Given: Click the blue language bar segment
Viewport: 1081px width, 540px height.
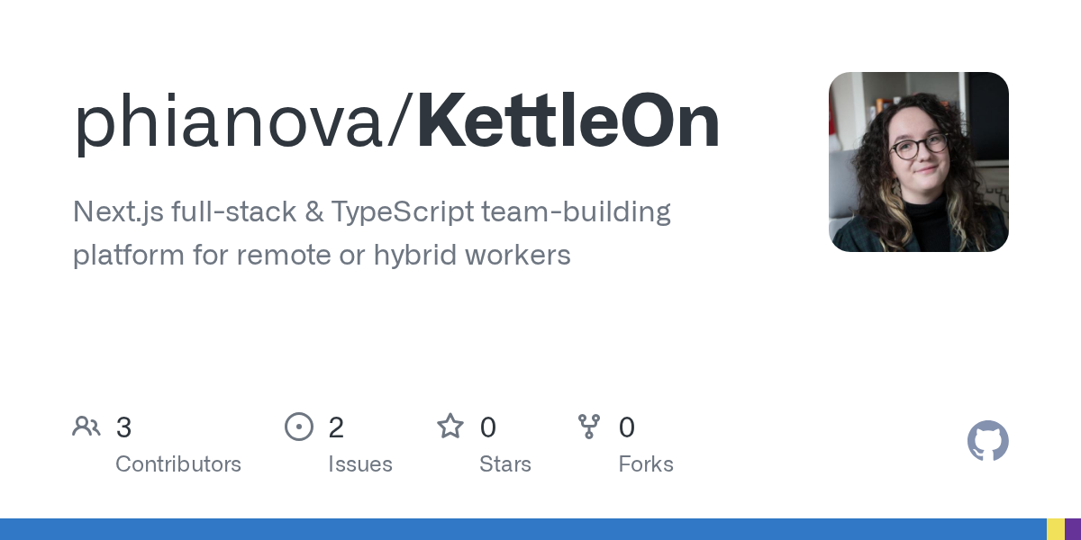Looking at the screenshot, I should (x=522, y=529).
